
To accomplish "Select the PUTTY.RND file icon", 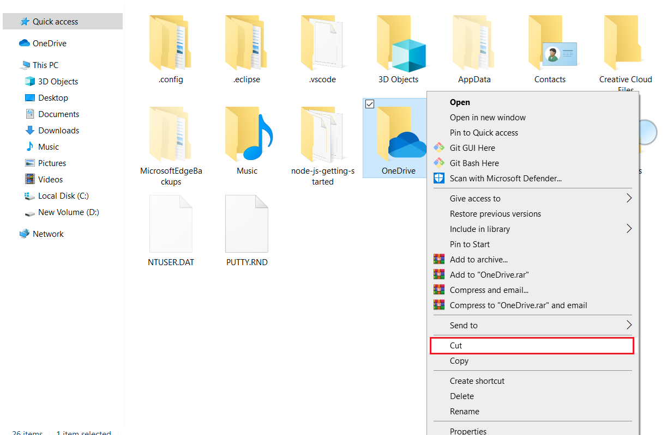I will pos(247,224).
